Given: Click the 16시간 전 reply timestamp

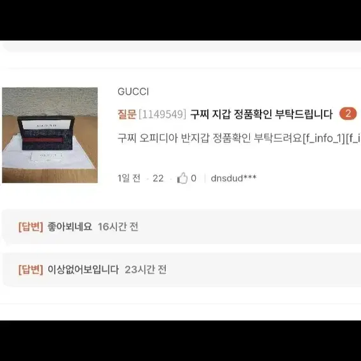Looking at the screenshot, I should click(x=118, y=227).
